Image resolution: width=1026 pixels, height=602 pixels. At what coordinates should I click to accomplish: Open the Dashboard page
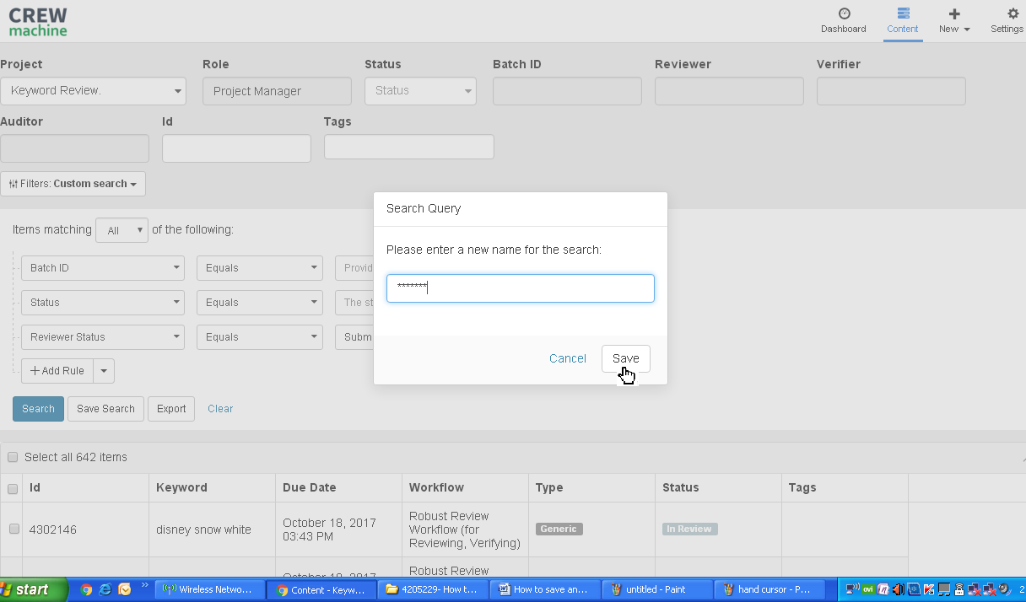(843, 21)
